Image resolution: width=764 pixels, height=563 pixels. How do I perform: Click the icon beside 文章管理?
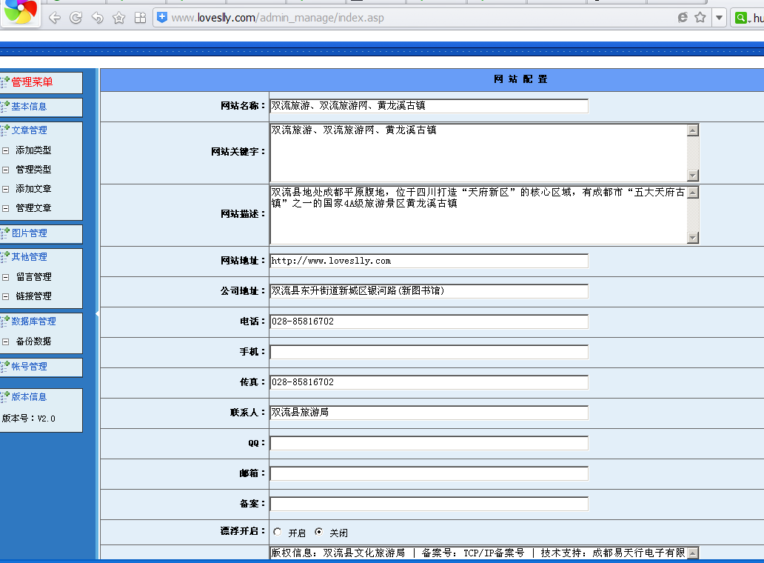click(x=5, y=130)
